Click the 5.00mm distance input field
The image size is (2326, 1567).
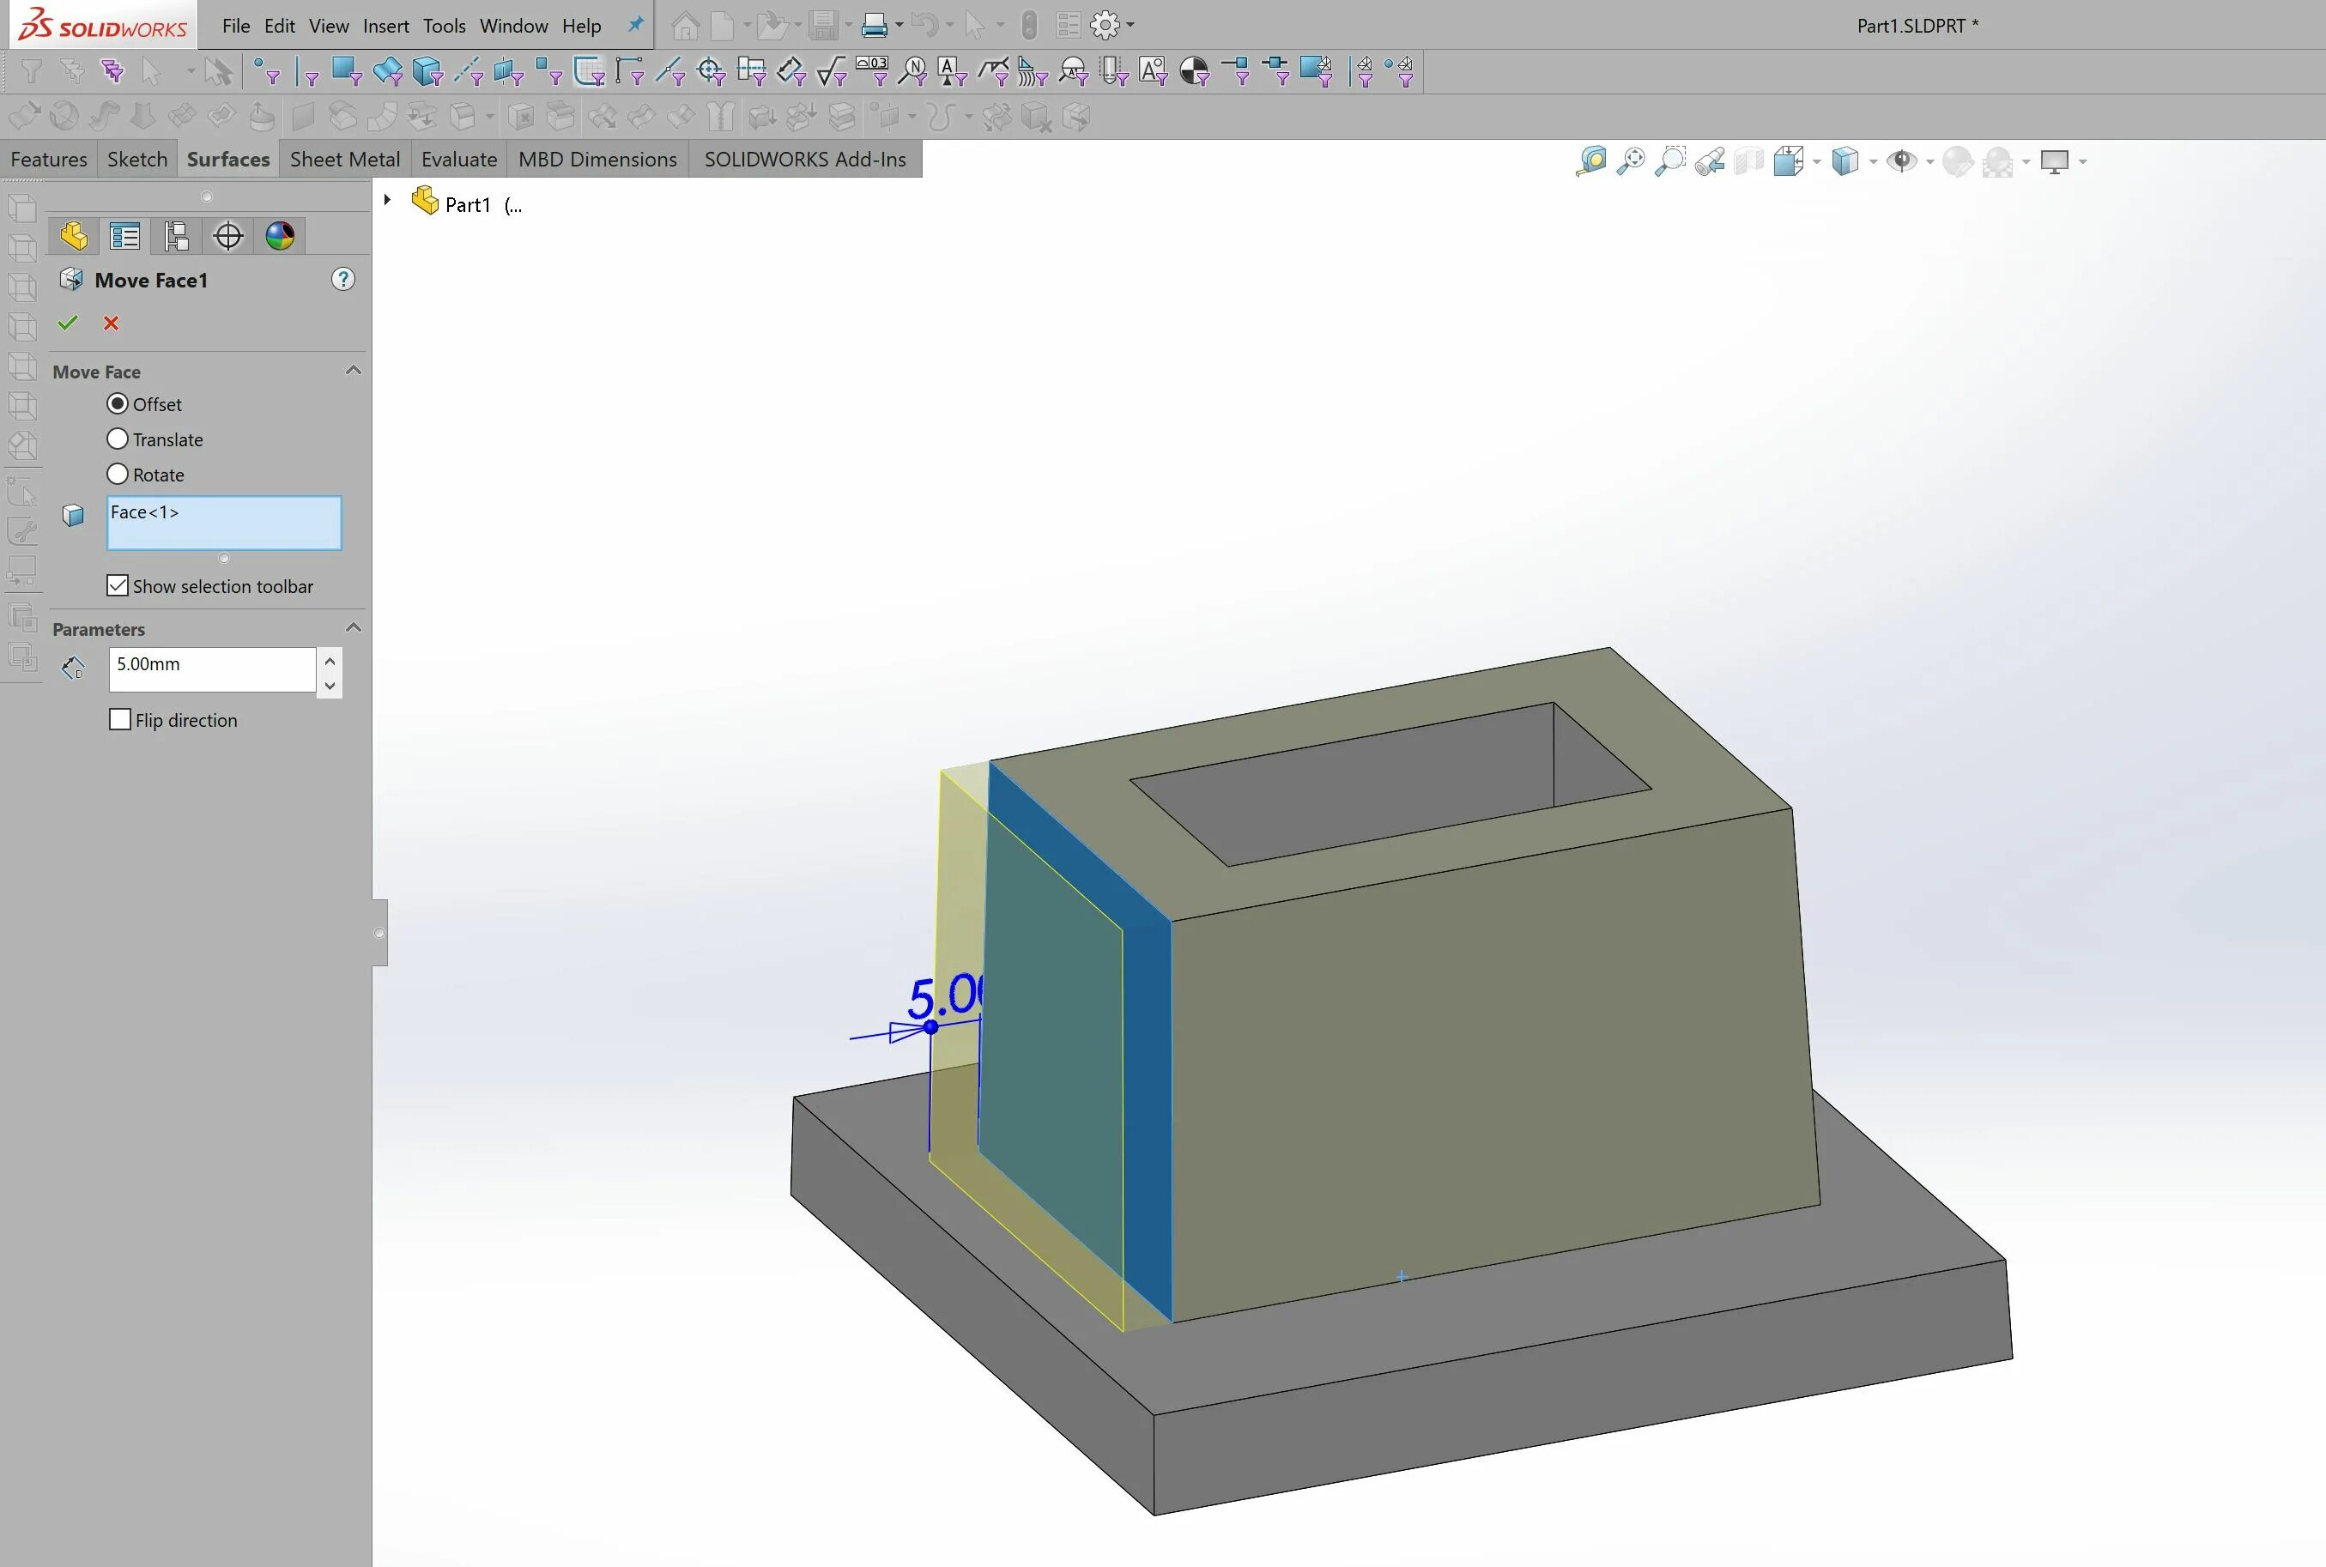[212, 668]
